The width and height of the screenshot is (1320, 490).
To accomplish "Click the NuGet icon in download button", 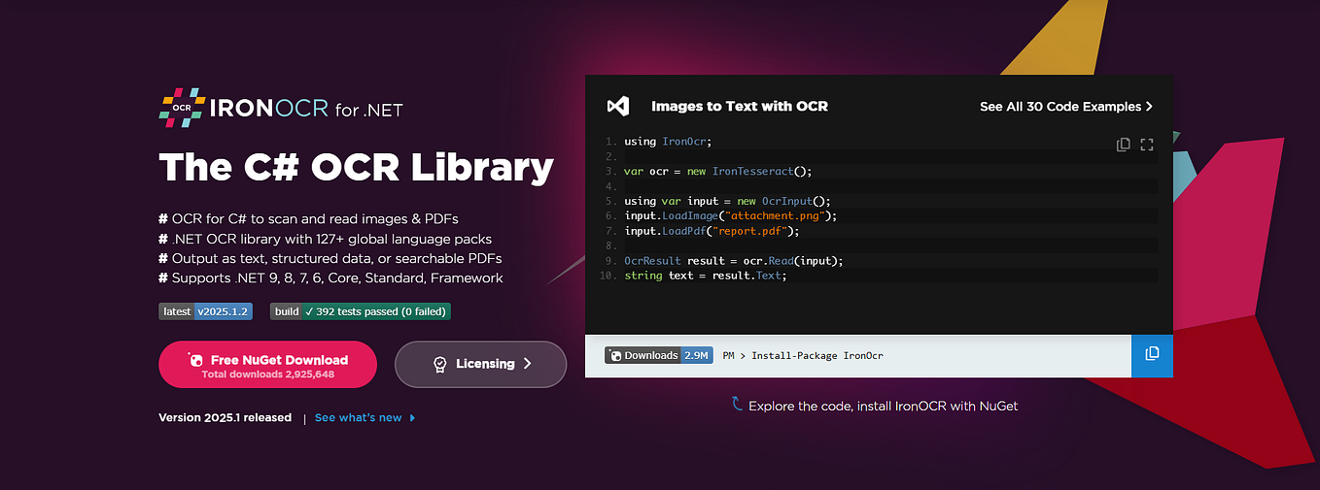I will (195, 360).
